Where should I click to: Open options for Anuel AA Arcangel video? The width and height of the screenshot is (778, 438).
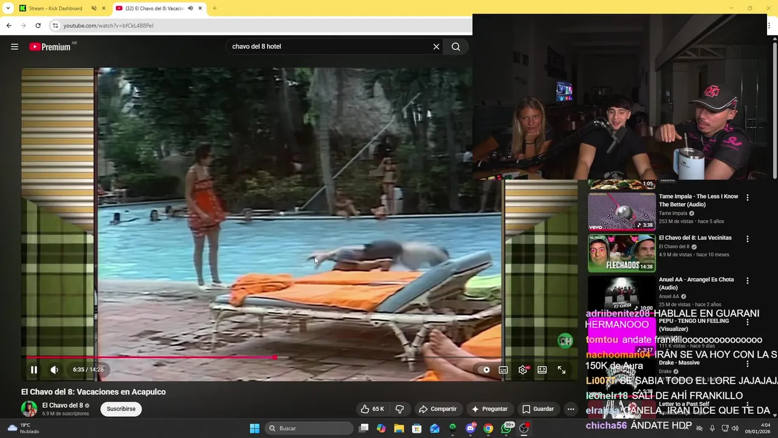pos(748,281)
